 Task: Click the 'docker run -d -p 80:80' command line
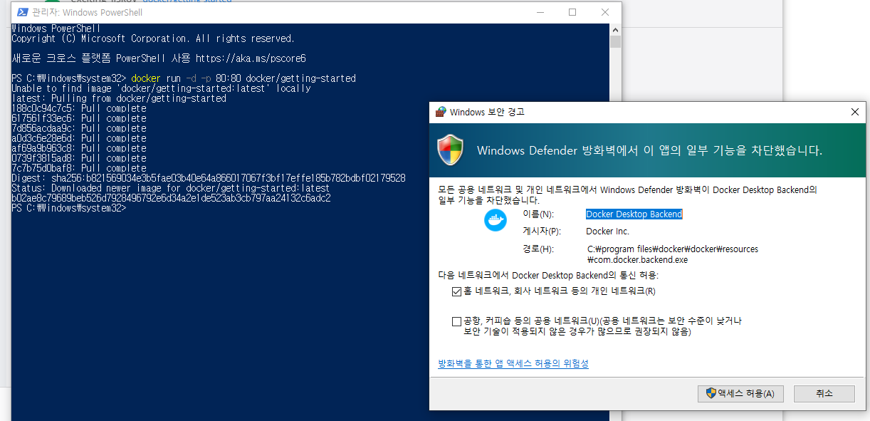[x=184, y=78]
